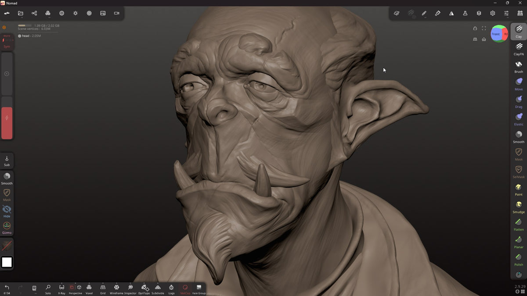The height and width of the screenshot is (296, 527).
Task: Lock the camera with padlock icon
Action: pos(475,29)
